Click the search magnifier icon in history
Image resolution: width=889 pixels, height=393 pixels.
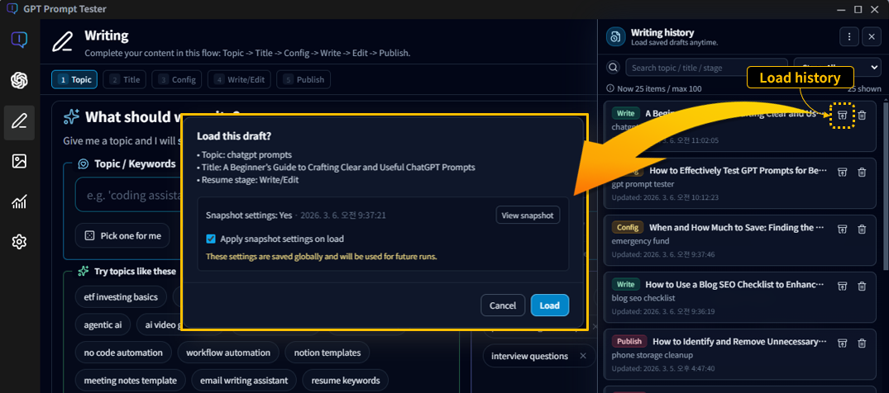pos(613,68)
